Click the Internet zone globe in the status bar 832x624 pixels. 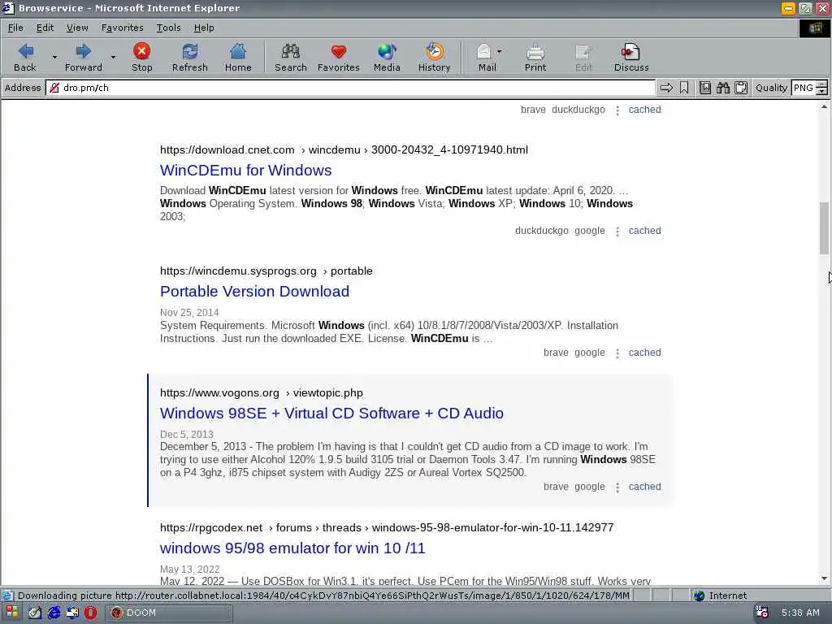coord(700,596)
